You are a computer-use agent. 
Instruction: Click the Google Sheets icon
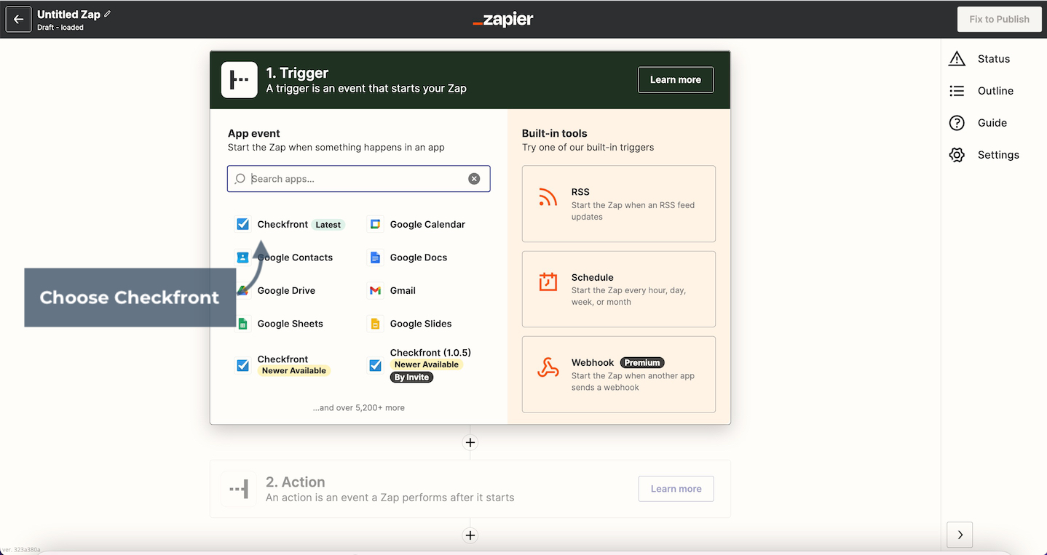[242, 324]
